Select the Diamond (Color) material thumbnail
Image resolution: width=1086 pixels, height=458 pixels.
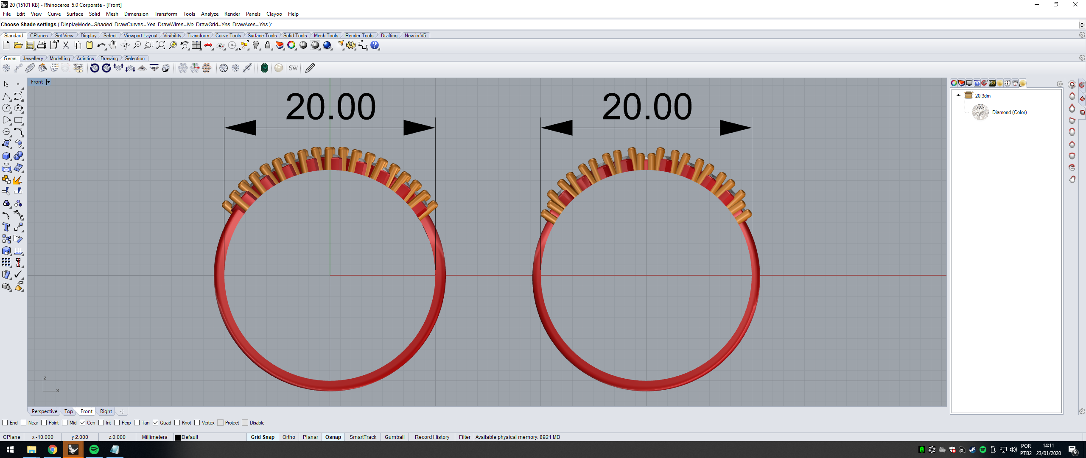(x=980, y=112)
